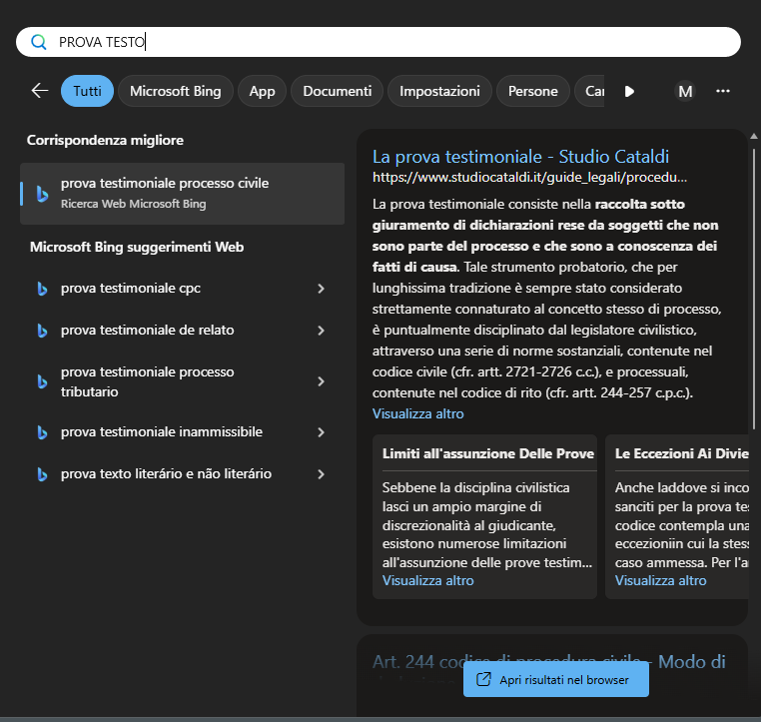Click Bing icon beside 'prova testimoniale de relato'
Image resolution: width=761 pixels, height=722 pixels.
(43, 331)
